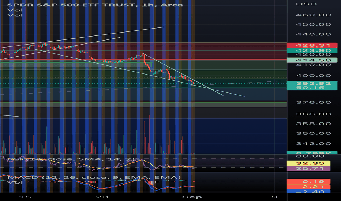The width and height of the screenshot is (341, 201).
Task: Click the 410.00 price scale value
Action: pyautogui.click(x=314, y=65)
